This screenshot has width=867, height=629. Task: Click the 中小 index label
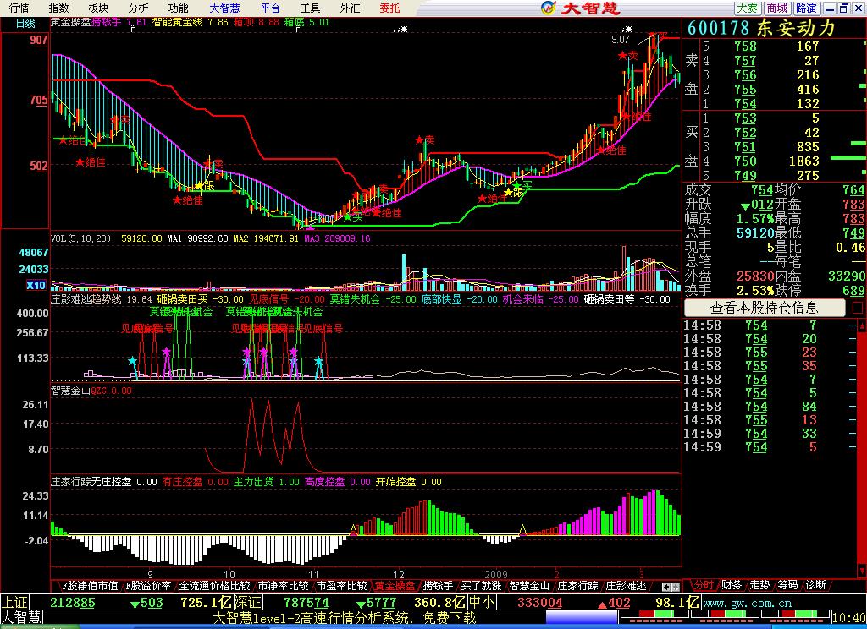[482, 603]
